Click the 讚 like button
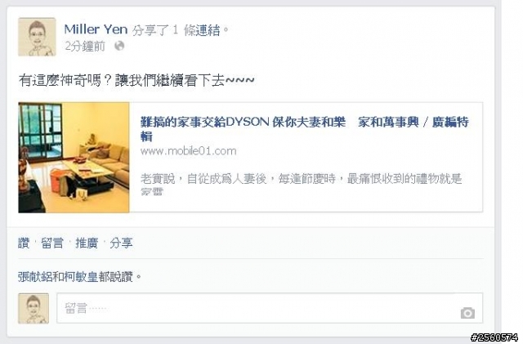 point(24,243)
